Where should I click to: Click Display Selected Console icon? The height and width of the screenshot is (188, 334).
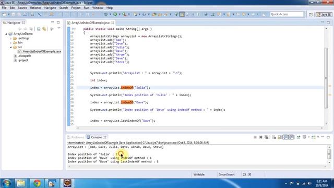[x=304, y=137]
